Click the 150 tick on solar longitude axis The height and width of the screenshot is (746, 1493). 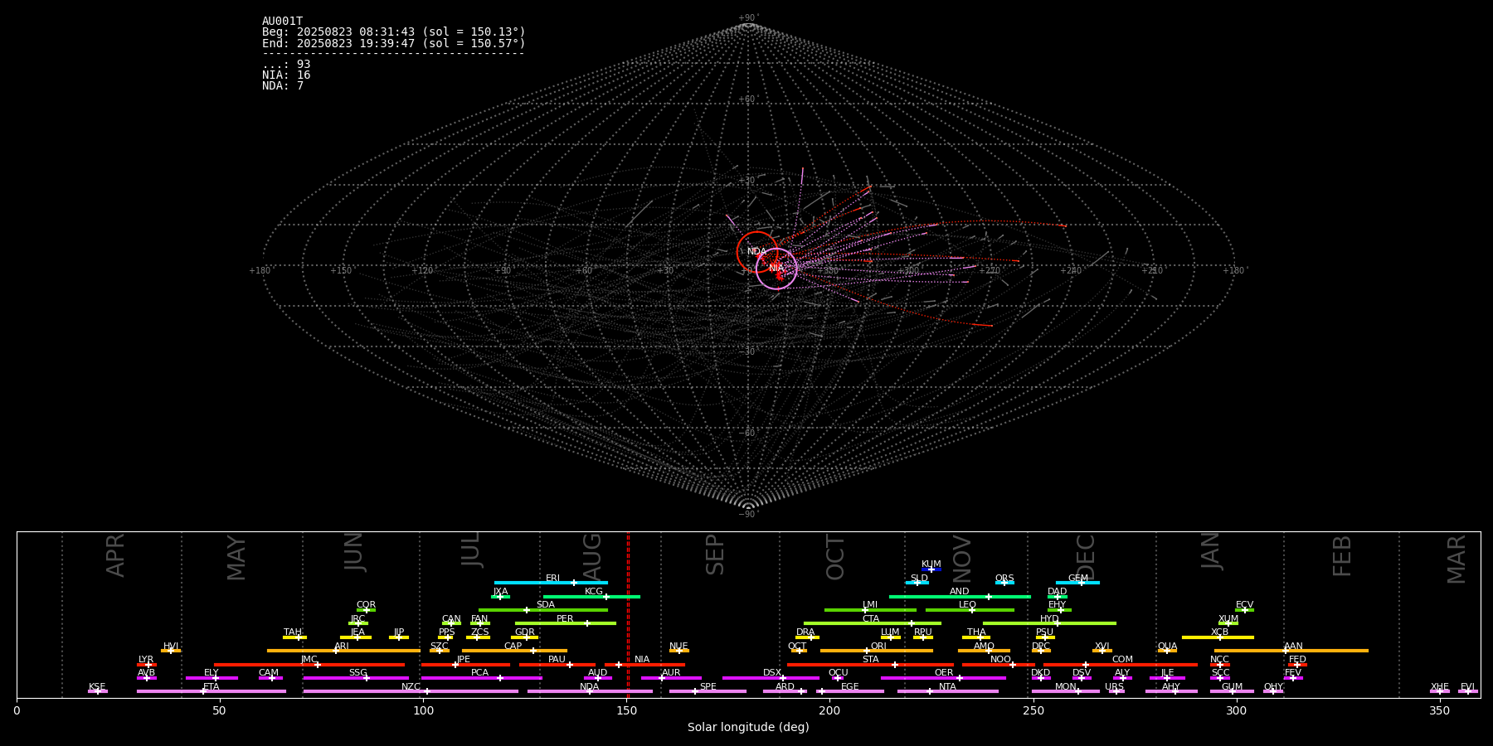click(x=626, y=711)
